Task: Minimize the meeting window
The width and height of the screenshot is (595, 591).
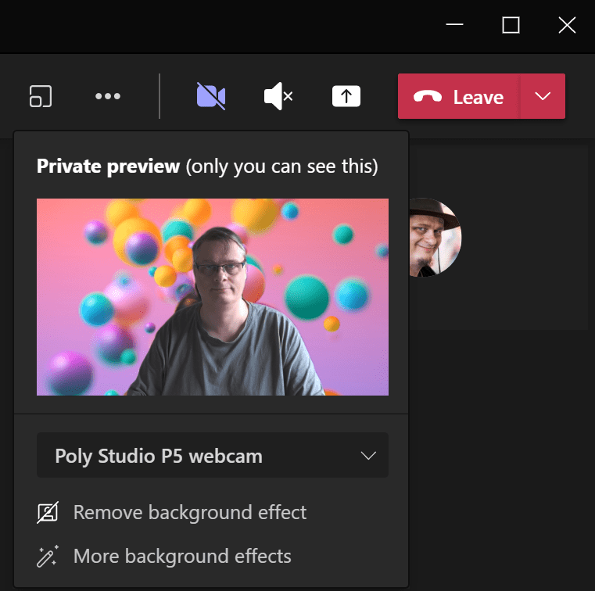Action: click(455, 25)
